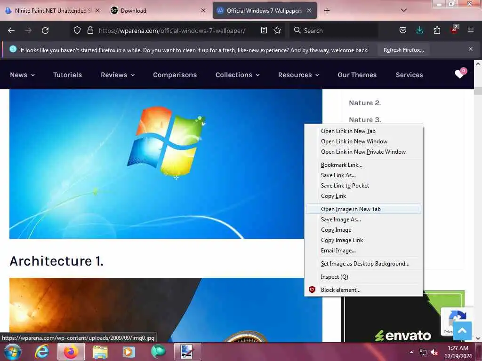Open the Services nav link

tap(409, 75)
